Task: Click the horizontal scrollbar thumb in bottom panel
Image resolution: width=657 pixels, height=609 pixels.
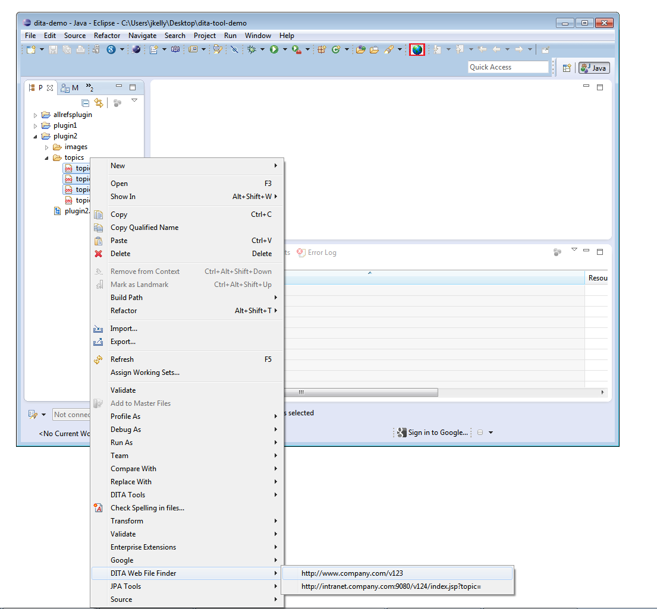Action: pyautogui.click(x=361, y=393)
